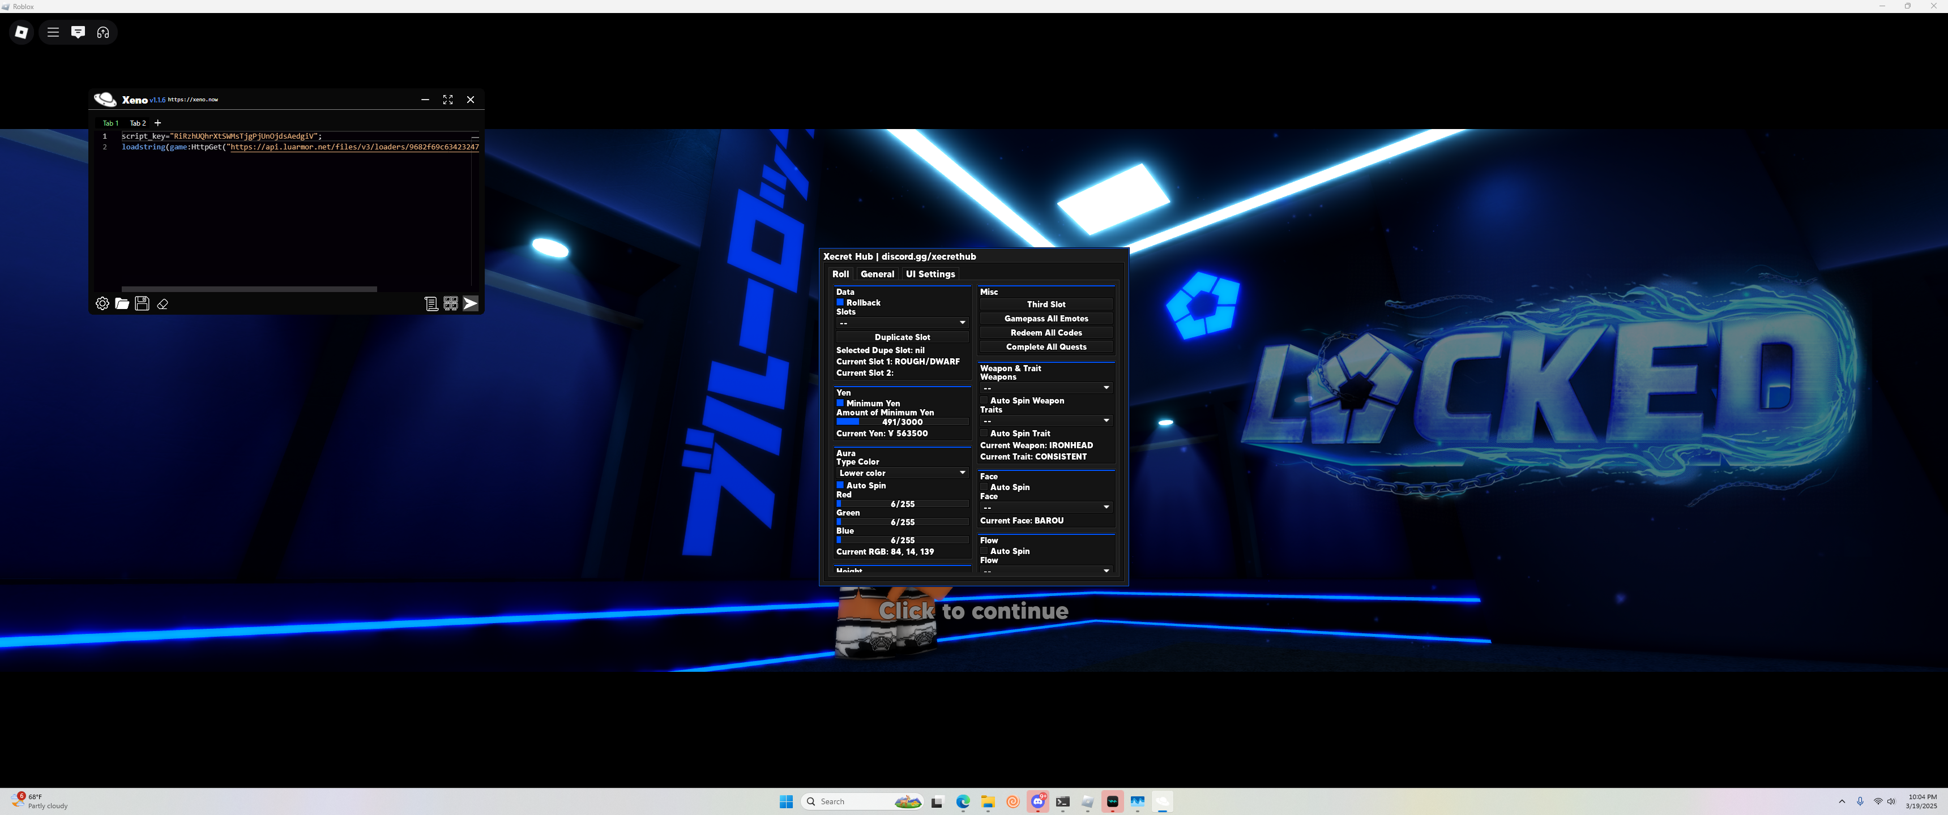Clear editor with eraser icon
The image size is (1948, 815).
coord(163,304)
